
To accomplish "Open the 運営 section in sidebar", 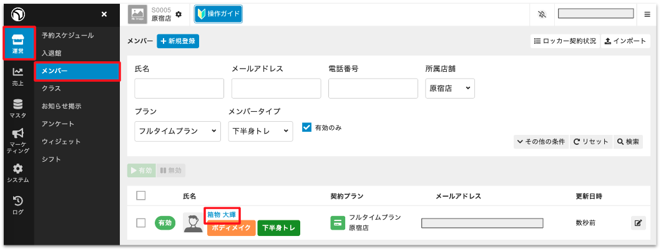I will 18,44.
